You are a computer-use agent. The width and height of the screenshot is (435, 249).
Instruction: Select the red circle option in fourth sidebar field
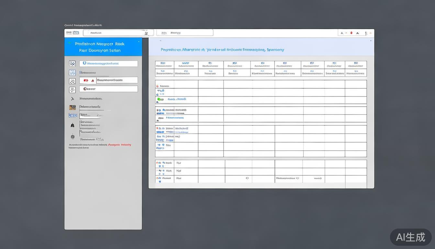tap(85, 89)
